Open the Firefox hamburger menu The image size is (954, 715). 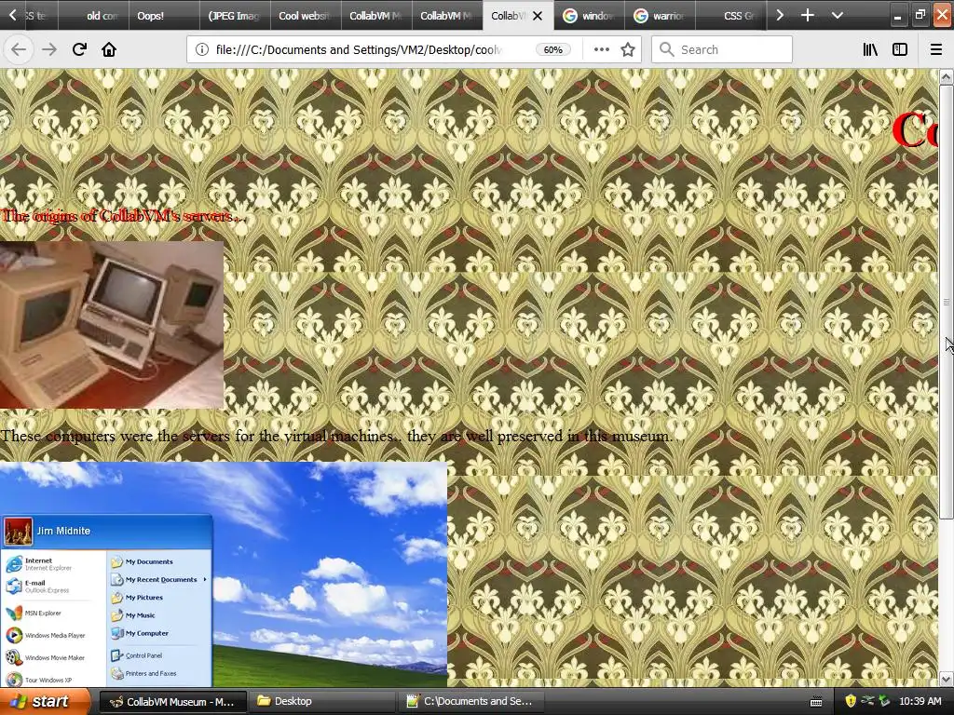(x=936, y=50)
